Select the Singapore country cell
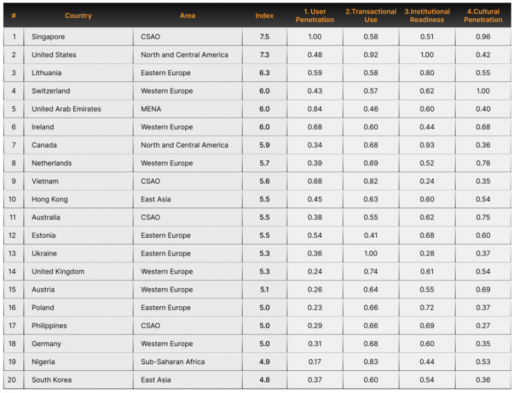 point(48,37)
